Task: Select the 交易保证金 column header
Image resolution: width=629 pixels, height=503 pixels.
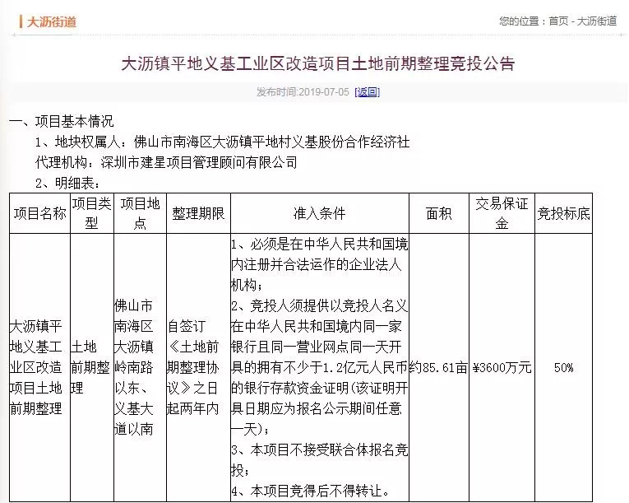Action: [502, 213]
